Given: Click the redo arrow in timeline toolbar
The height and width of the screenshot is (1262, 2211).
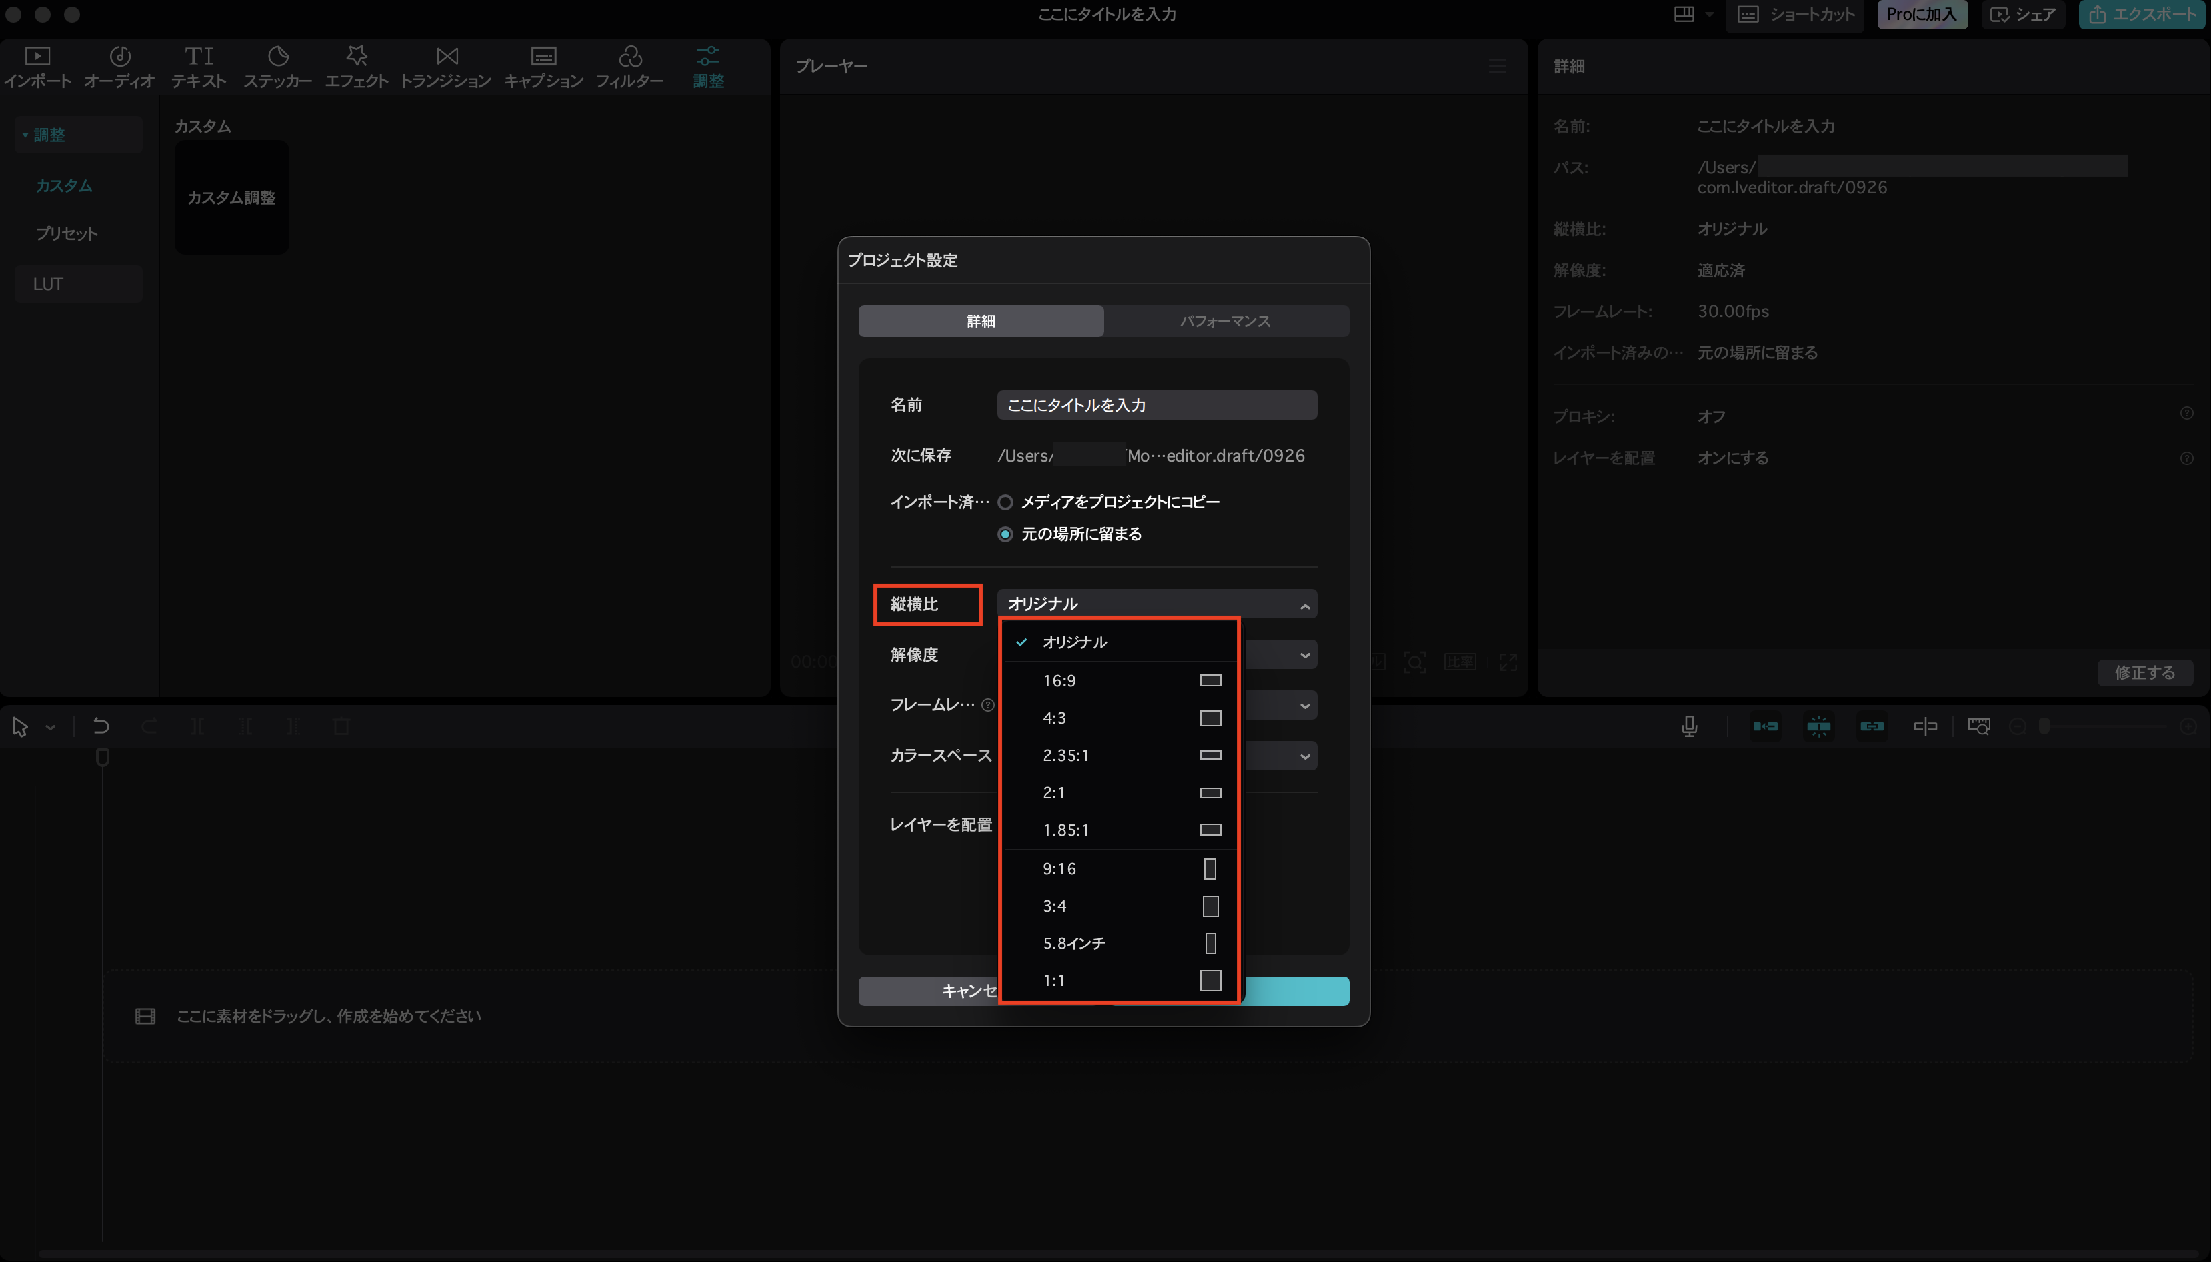Looking at the screenshot, I should point(149,726).
